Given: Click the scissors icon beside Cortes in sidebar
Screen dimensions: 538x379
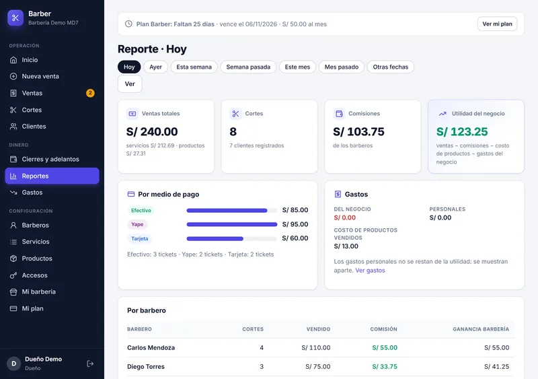Looking at the screenshot, I should [x=13, y=110].
